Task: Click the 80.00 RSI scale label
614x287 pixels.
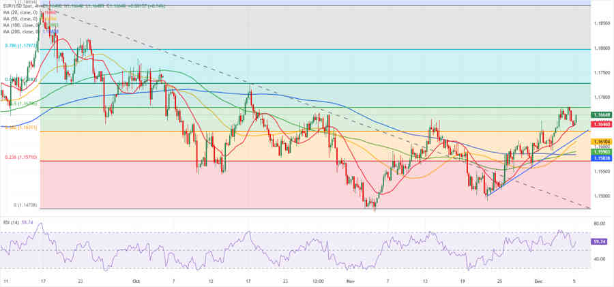Action: pyautogui.click(x=600, y=224)
